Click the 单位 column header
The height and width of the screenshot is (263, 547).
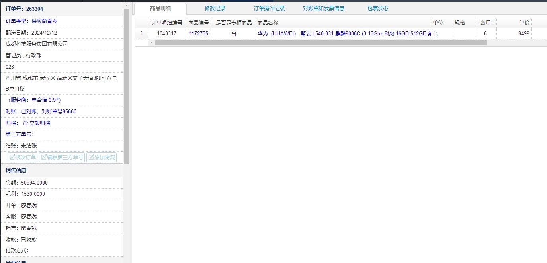442,23
